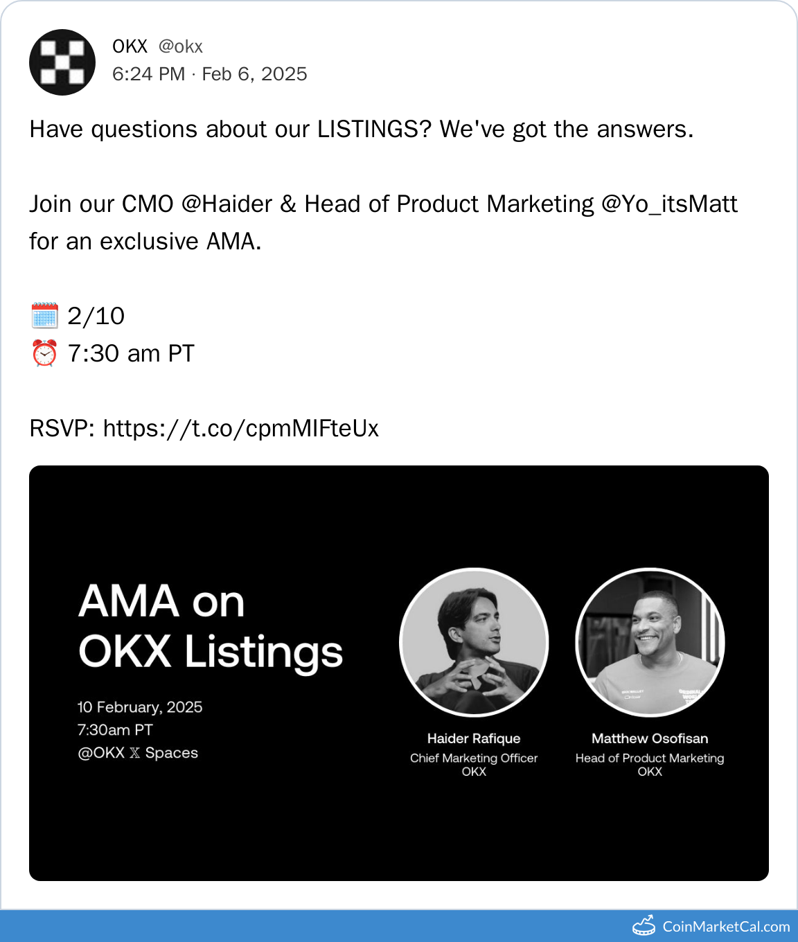Image resolution: width=798 pixels, height=942 pixels.
Task: Click Matthew Osofisan's circular photo
Action: click(650, 642)
